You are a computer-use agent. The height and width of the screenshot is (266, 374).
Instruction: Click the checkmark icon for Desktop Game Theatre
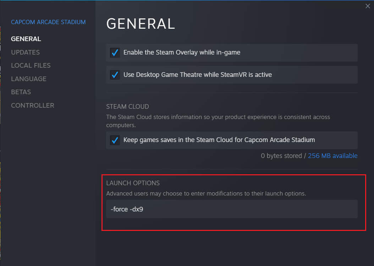(x=115, y=75)
